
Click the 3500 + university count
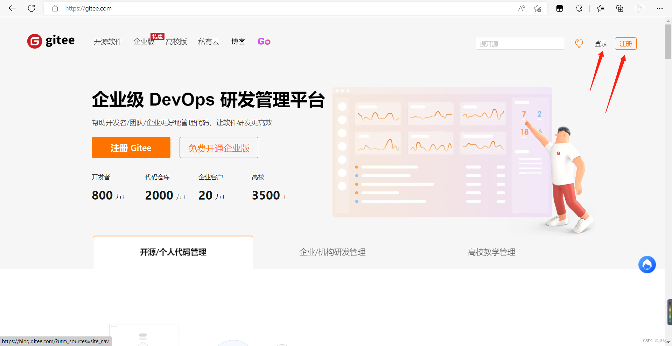coord(269,195)
